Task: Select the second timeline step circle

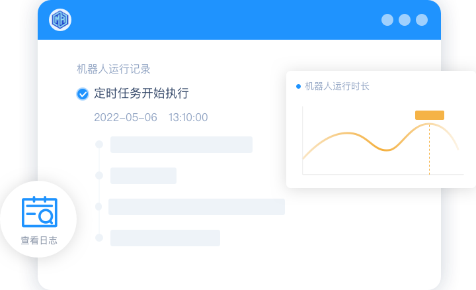Action: 99,175
